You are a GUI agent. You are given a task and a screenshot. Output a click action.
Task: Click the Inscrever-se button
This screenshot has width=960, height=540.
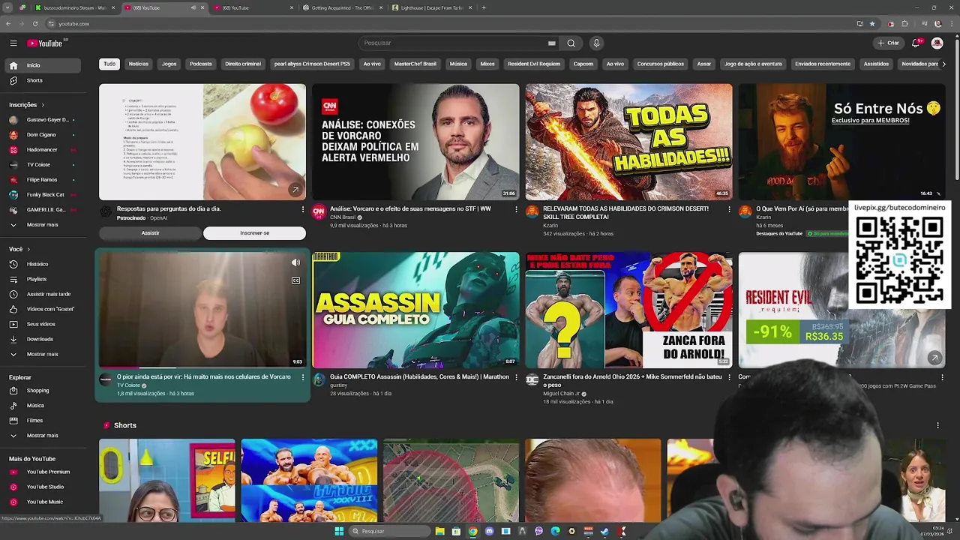[254, 233]
